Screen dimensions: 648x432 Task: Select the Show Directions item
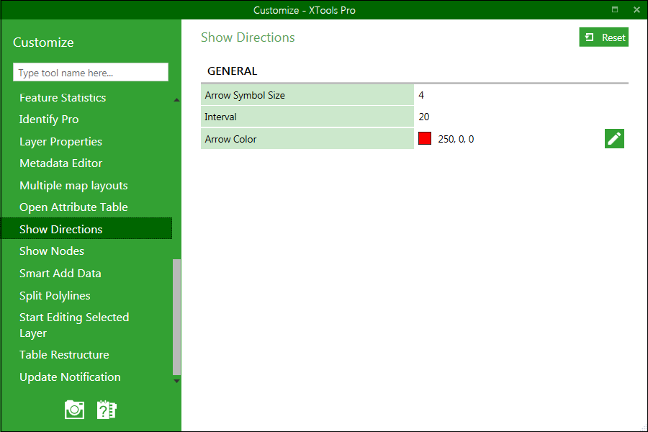[x=86, y=229]
